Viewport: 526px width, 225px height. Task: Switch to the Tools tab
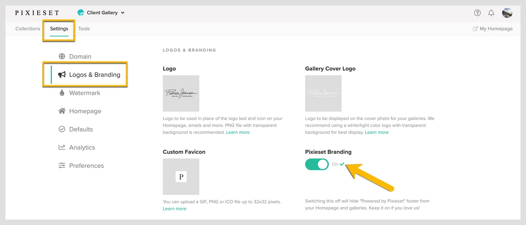(84, 29)
